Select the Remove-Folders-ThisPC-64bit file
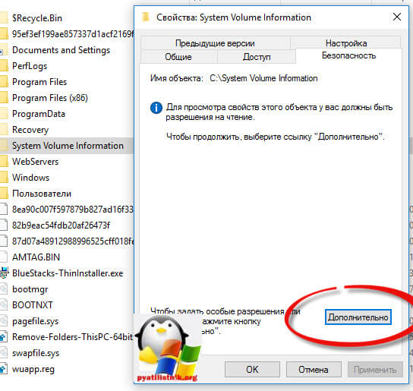This screenshot has height=391, width=413. click(x=73, y=337)
